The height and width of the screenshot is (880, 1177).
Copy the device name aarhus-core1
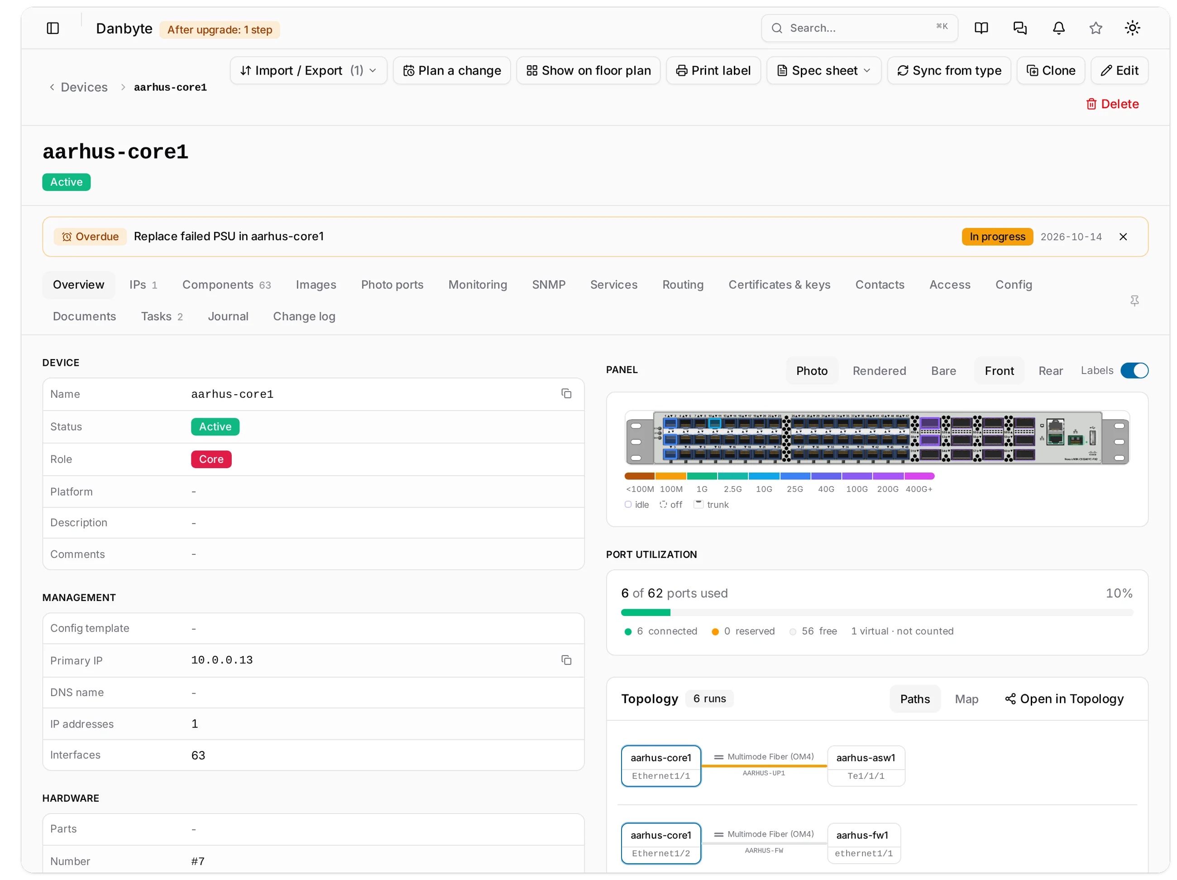coord(566,394)
